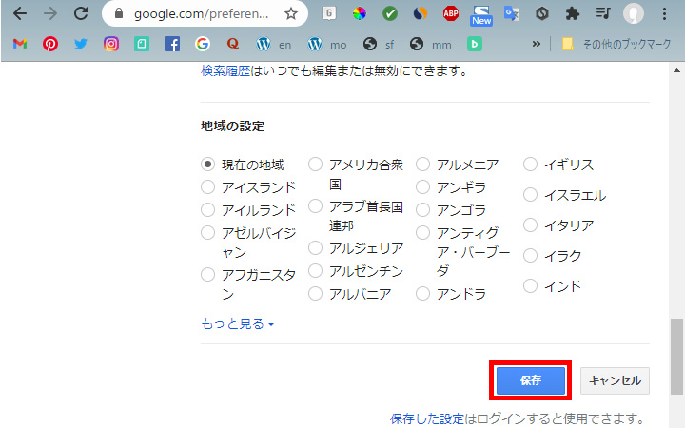Reload the current page
Viewport: 685px width, 428px height.
tap(81, 13)
